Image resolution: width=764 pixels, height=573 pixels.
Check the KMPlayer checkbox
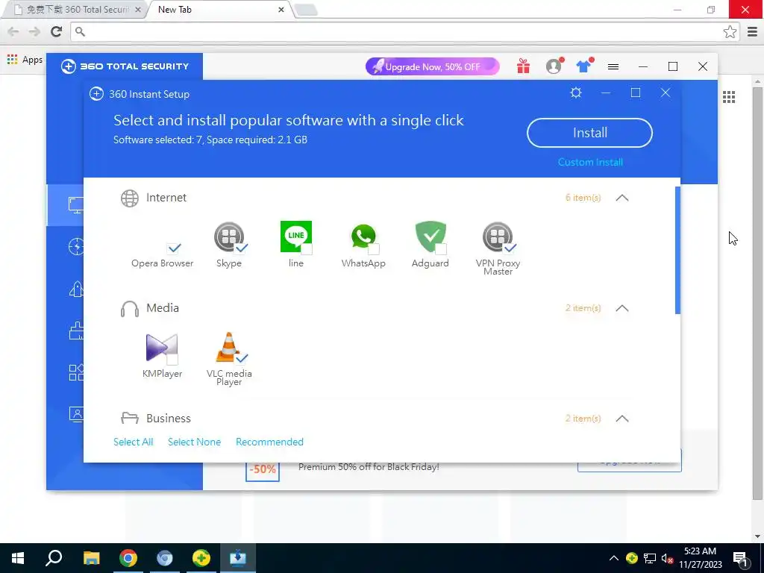(172, 360)
